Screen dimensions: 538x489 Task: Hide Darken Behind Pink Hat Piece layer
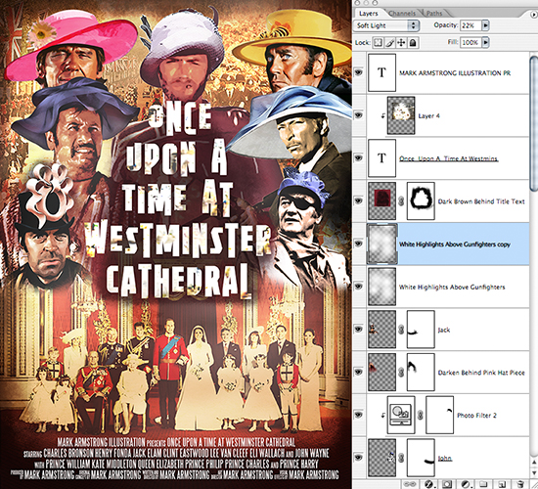coord(359,372)
